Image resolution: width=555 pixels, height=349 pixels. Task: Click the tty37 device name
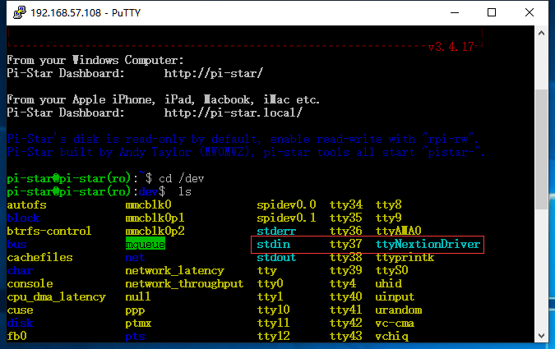(x=345, y=245)
